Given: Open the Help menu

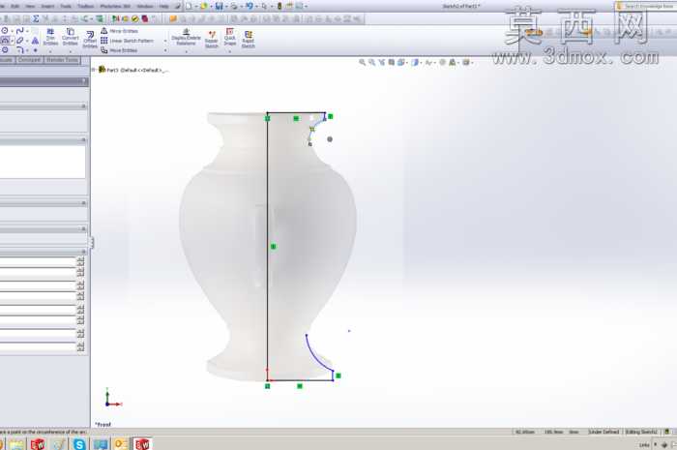Looking at the screenshot, I should coord(163,6).
